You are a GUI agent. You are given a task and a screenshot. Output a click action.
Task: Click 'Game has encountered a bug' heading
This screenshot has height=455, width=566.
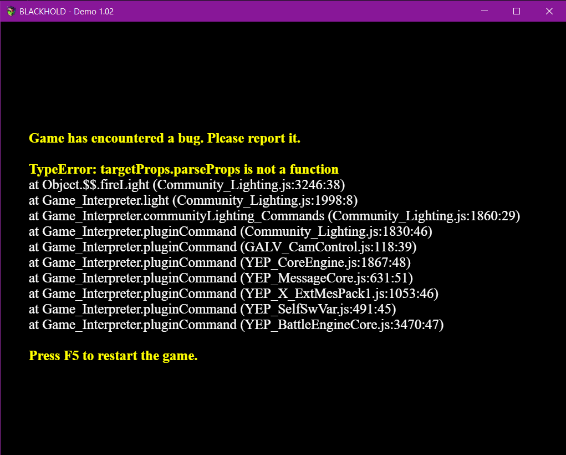tap(165, 138)
